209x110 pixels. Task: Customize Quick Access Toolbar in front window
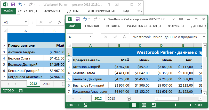tap(104, 19)
